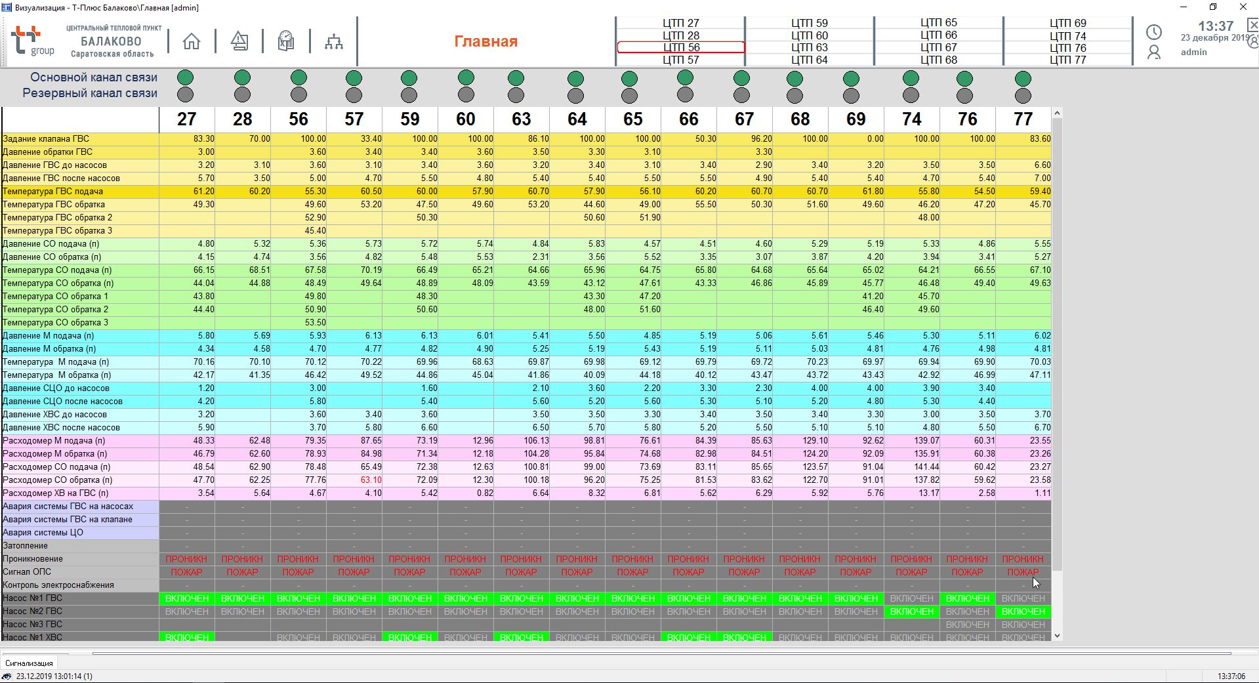1259x683 pixels.
Task: Click main channel indicator for station 27
Action: pyautogui.click(x=186, y=77)
